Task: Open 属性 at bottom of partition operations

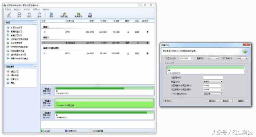Action: [11, 83]
